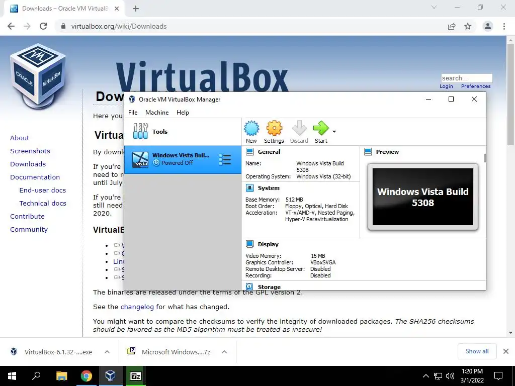This screenshot has width=515, height=386.
Task: Open the Community sidebar link
Action: click(x=29, y=230)
